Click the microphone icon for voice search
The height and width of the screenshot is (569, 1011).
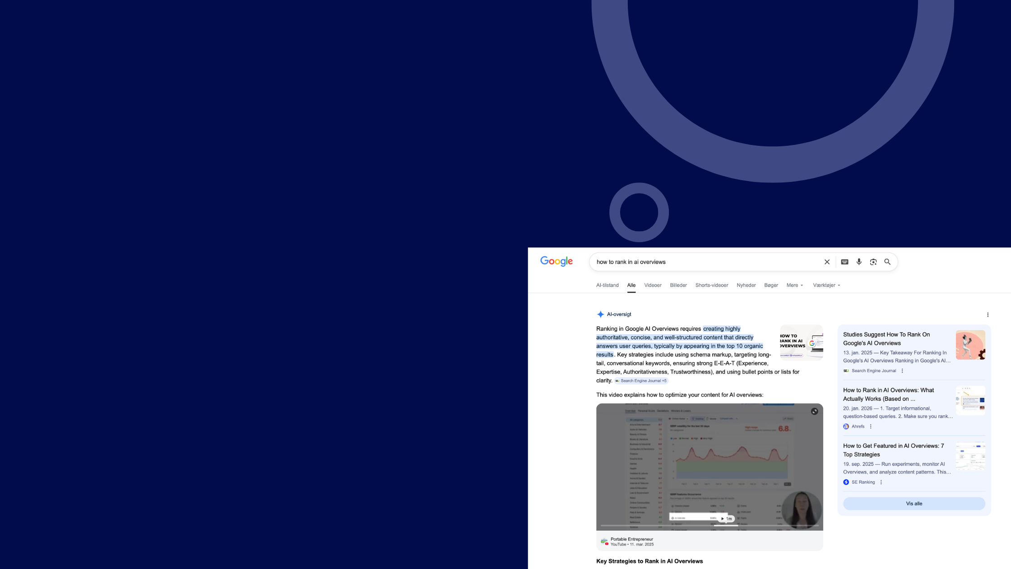[x=859, y=262]
